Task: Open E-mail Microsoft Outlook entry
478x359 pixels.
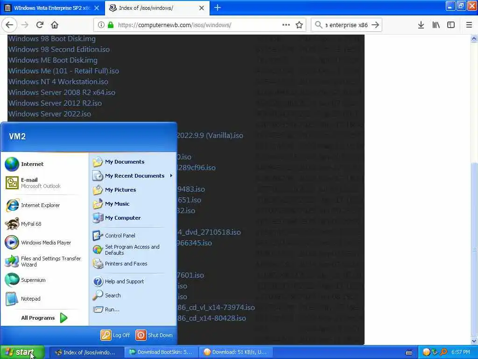Action: tap(44, 183)
